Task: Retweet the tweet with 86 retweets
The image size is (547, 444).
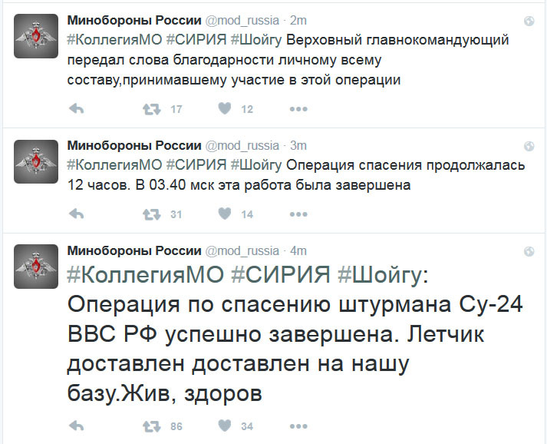Action: pyautogui.click(x=151, y=426)
